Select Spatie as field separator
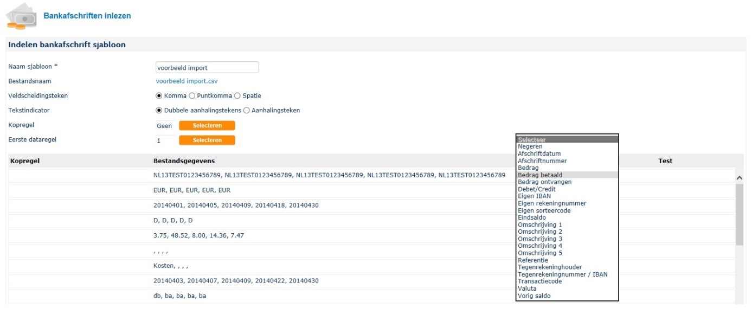Image resolution: width=752 pixels, height=314 pixels. click(237, 96)
